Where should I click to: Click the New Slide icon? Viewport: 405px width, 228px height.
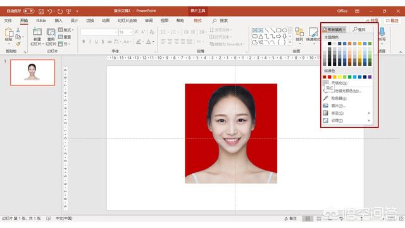click(37, 32)
